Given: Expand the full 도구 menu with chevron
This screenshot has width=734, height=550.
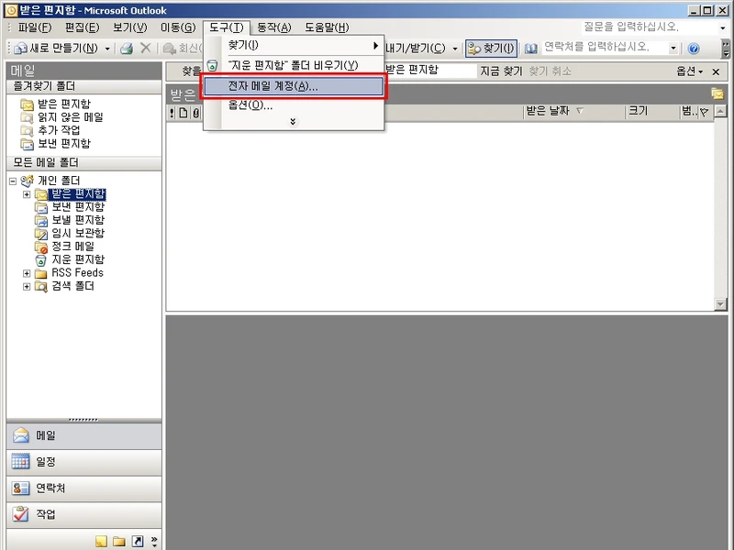Looking at the screenshot, I should [293, 121].
